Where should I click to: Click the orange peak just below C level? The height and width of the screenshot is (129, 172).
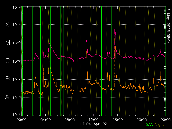click(x=49, y=62)
